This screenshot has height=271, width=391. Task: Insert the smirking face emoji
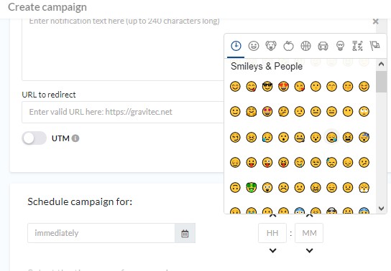coord(235,137)
